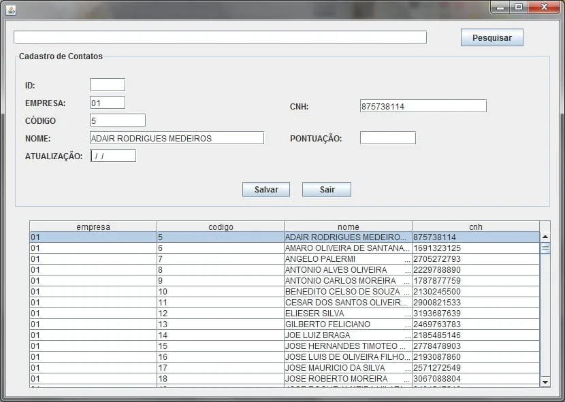Click the Java icon in the title bar

(11, 10)
